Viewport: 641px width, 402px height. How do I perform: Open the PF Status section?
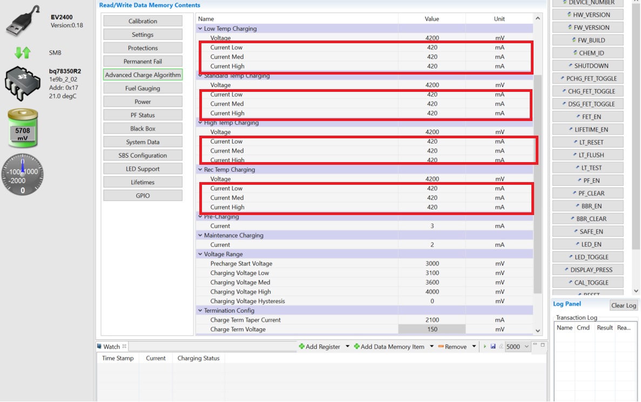tap(143, 115)
